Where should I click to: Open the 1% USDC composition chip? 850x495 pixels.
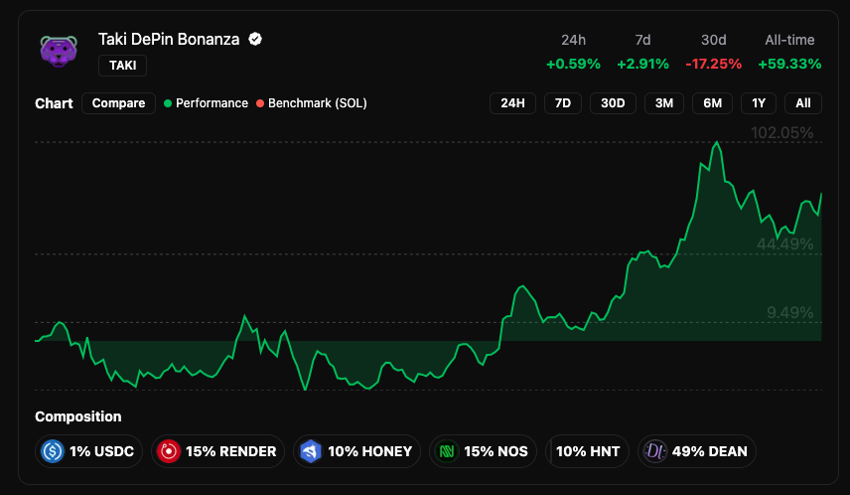[x=89, y=451]
